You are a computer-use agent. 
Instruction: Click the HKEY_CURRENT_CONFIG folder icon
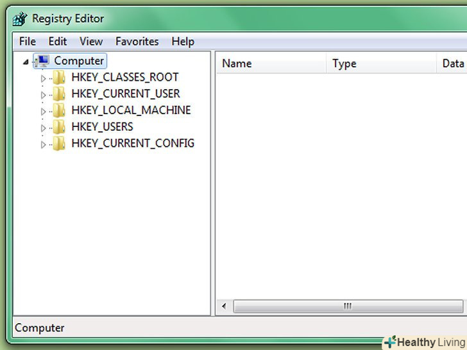[59, 144]
